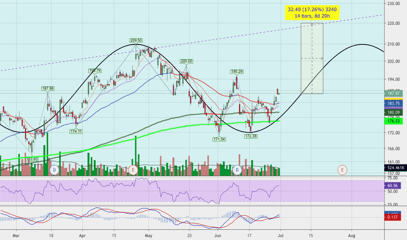Click the blue 183.75 moving average label
This screenshot has width=407, height=240.
click(393, 103)
